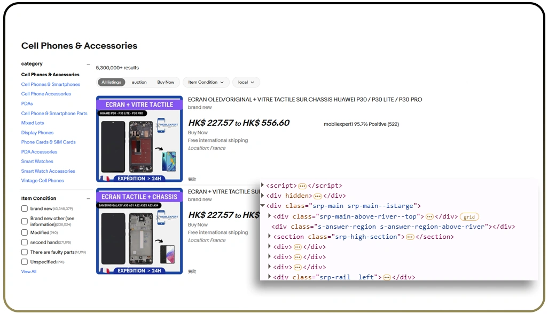The height and width of the screenshot is (314, 548).
Task: Click 'View All' under Item Condition
Action: coord(29,272)
